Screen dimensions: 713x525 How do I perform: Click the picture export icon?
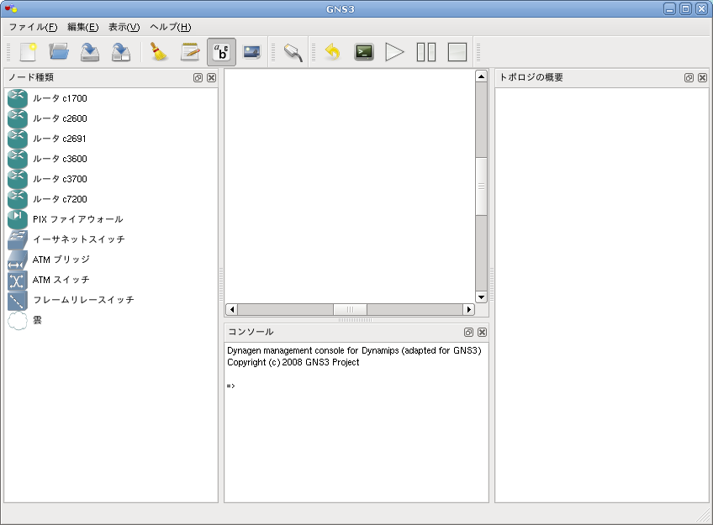point(252,52)
